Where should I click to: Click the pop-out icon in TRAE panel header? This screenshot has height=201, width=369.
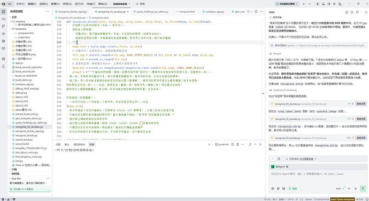click(357, 12)
